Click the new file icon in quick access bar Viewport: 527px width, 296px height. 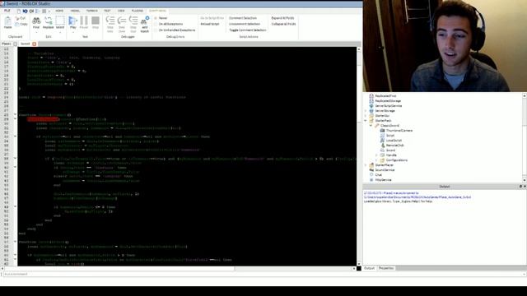[x=19, y=11]
